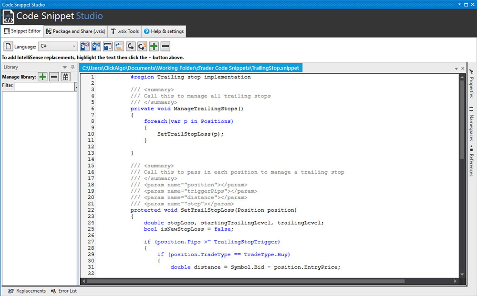Open the document tab list dropdown arrow
Image resolution: width=477 pixels, height=296 pixels.
[456, 69]
